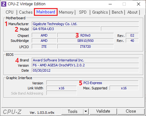Click the Max. Supported x16 value

(124, 88)
